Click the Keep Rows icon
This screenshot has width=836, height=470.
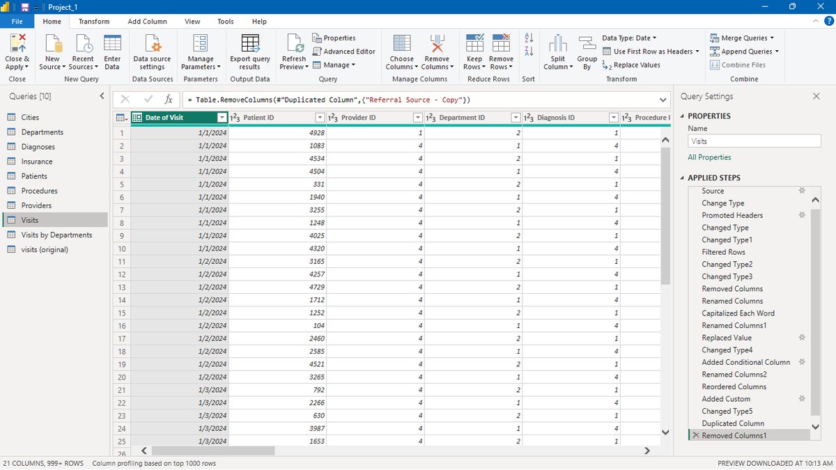click(474, 43)
